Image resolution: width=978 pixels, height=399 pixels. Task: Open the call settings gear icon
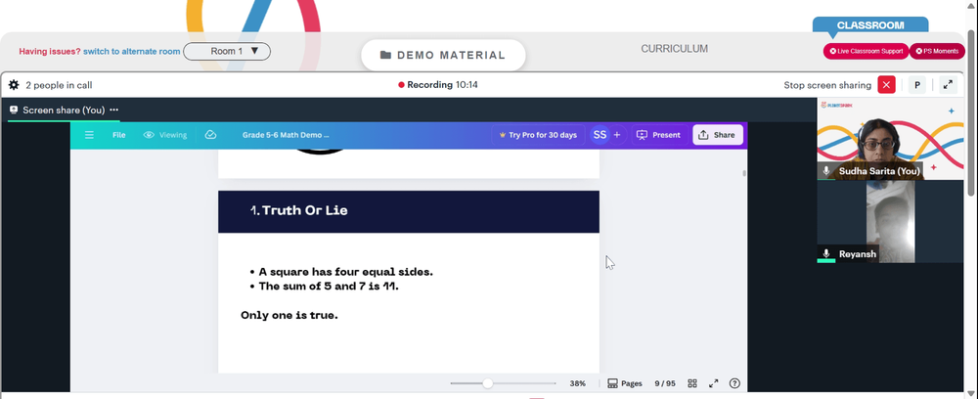pos(14,85)
